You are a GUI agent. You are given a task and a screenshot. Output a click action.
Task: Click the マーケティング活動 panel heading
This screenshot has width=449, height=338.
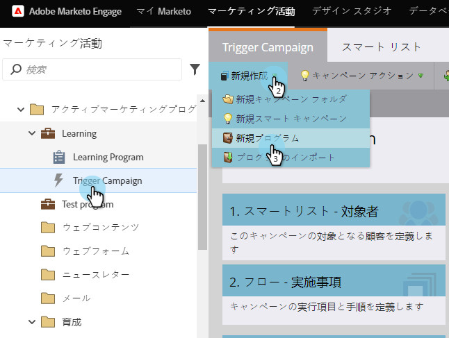(x=52, y=44)
